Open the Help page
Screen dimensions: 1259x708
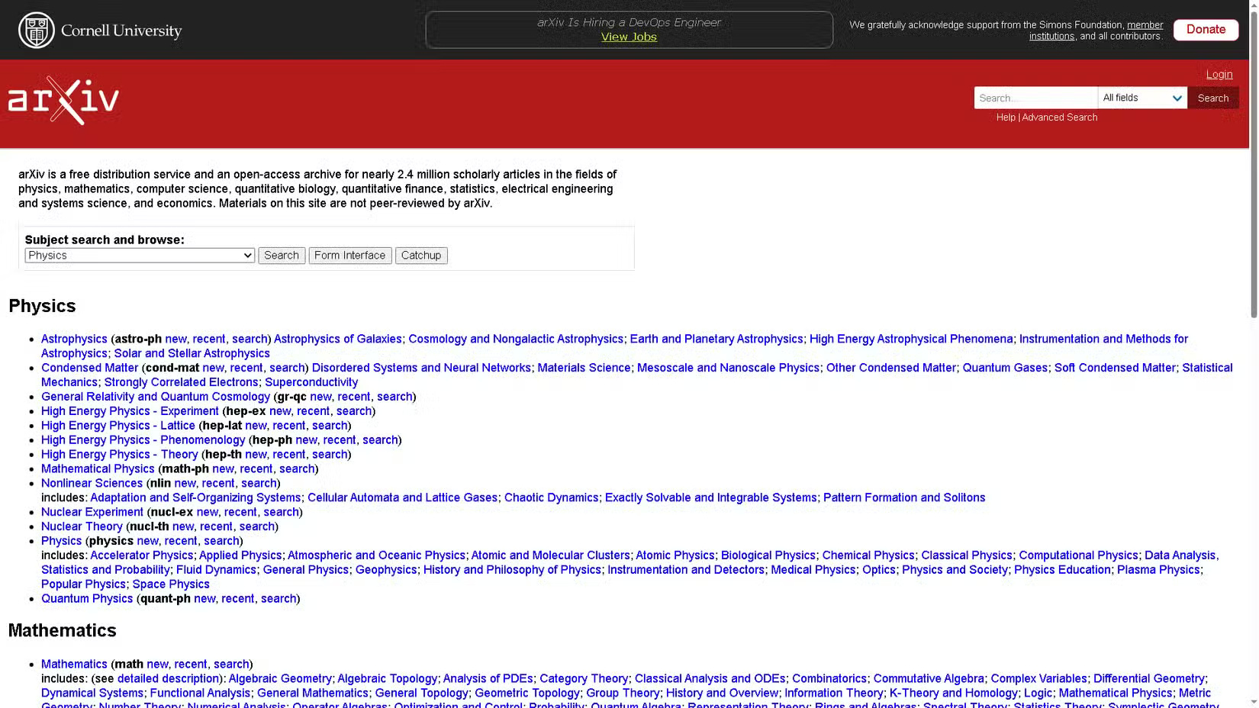[x=1006, y=117]
